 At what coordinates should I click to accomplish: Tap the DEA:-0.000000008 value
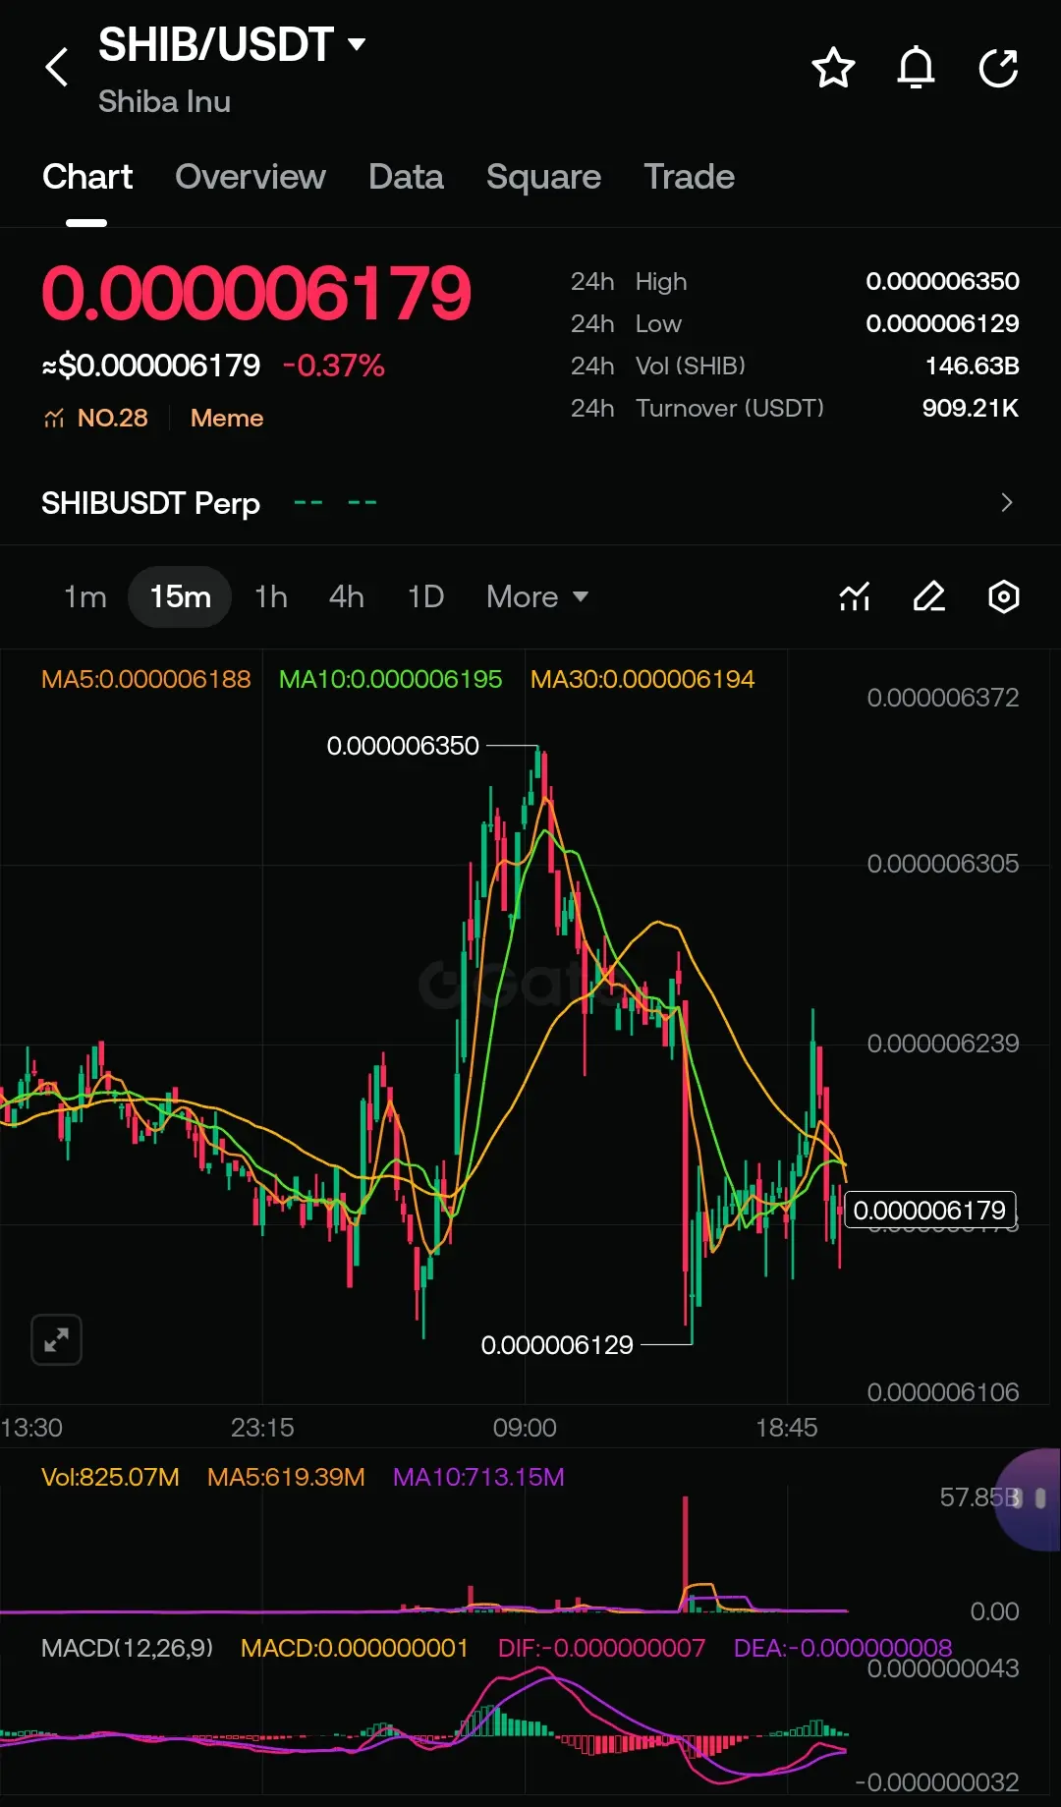tap(843, 1648)
